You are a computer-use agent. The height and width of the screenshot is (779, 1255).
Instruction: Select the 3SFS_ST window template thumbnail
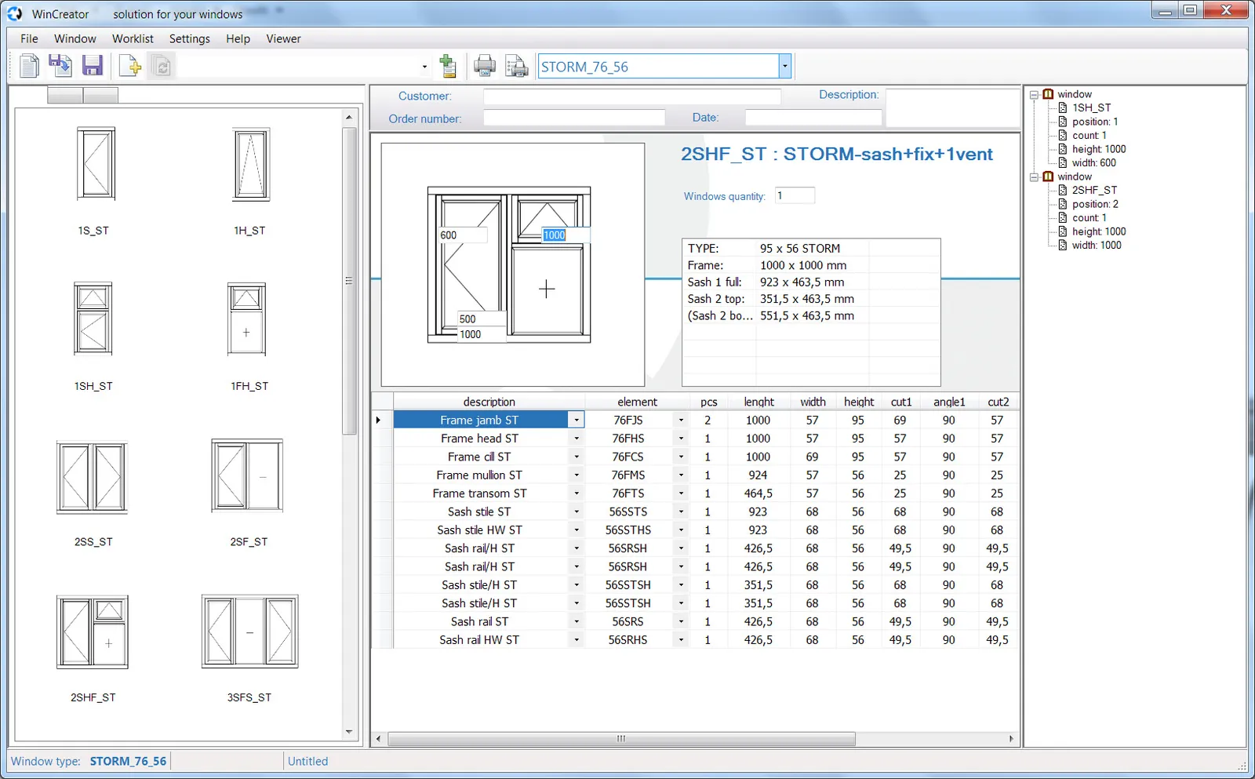(x=249, y=632)
